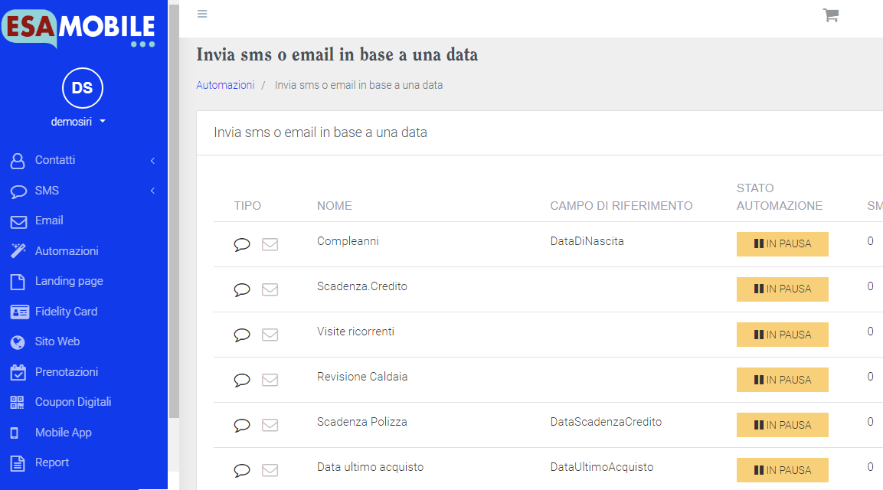The image size is (883, 490).
Task: Click the SMS icon in Compleanni row
Action: (x=242, y=244)
